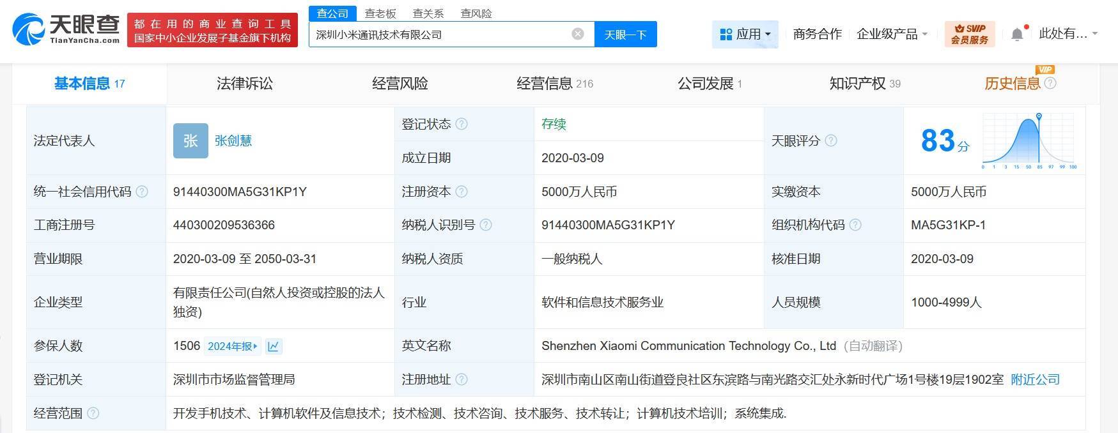Expand the user account dropdown 此处有…
Viewport: 1118px width, 433px height.
tap(1068, 34)
